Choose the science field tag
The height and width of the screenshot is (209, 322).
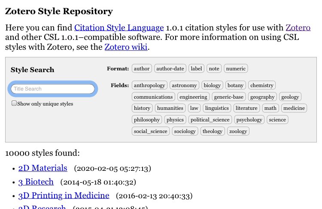point(277,119)
